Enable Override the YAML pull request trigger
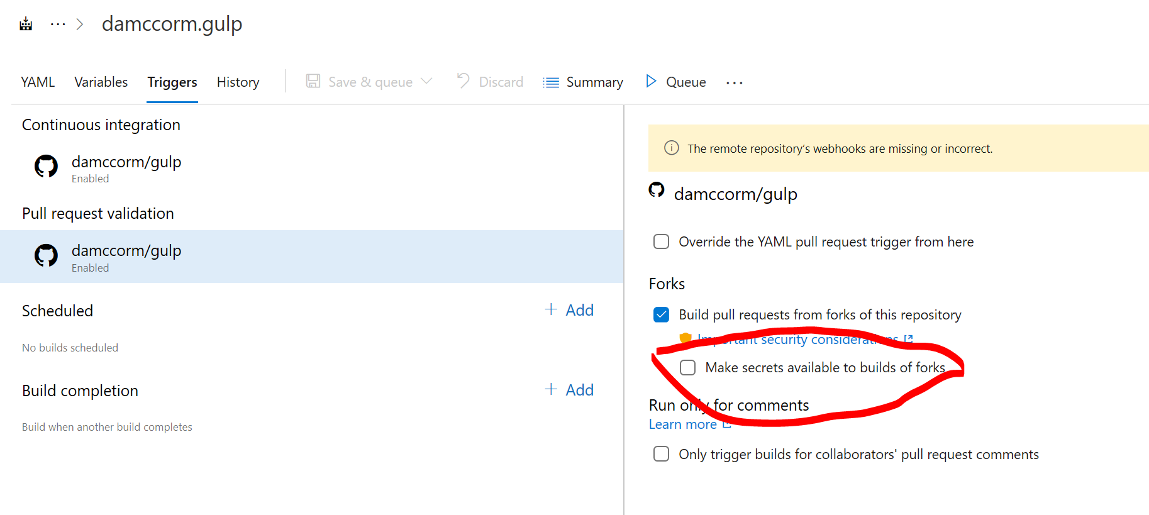Viewport: 1149px width, 515px height. click(661, 241)
